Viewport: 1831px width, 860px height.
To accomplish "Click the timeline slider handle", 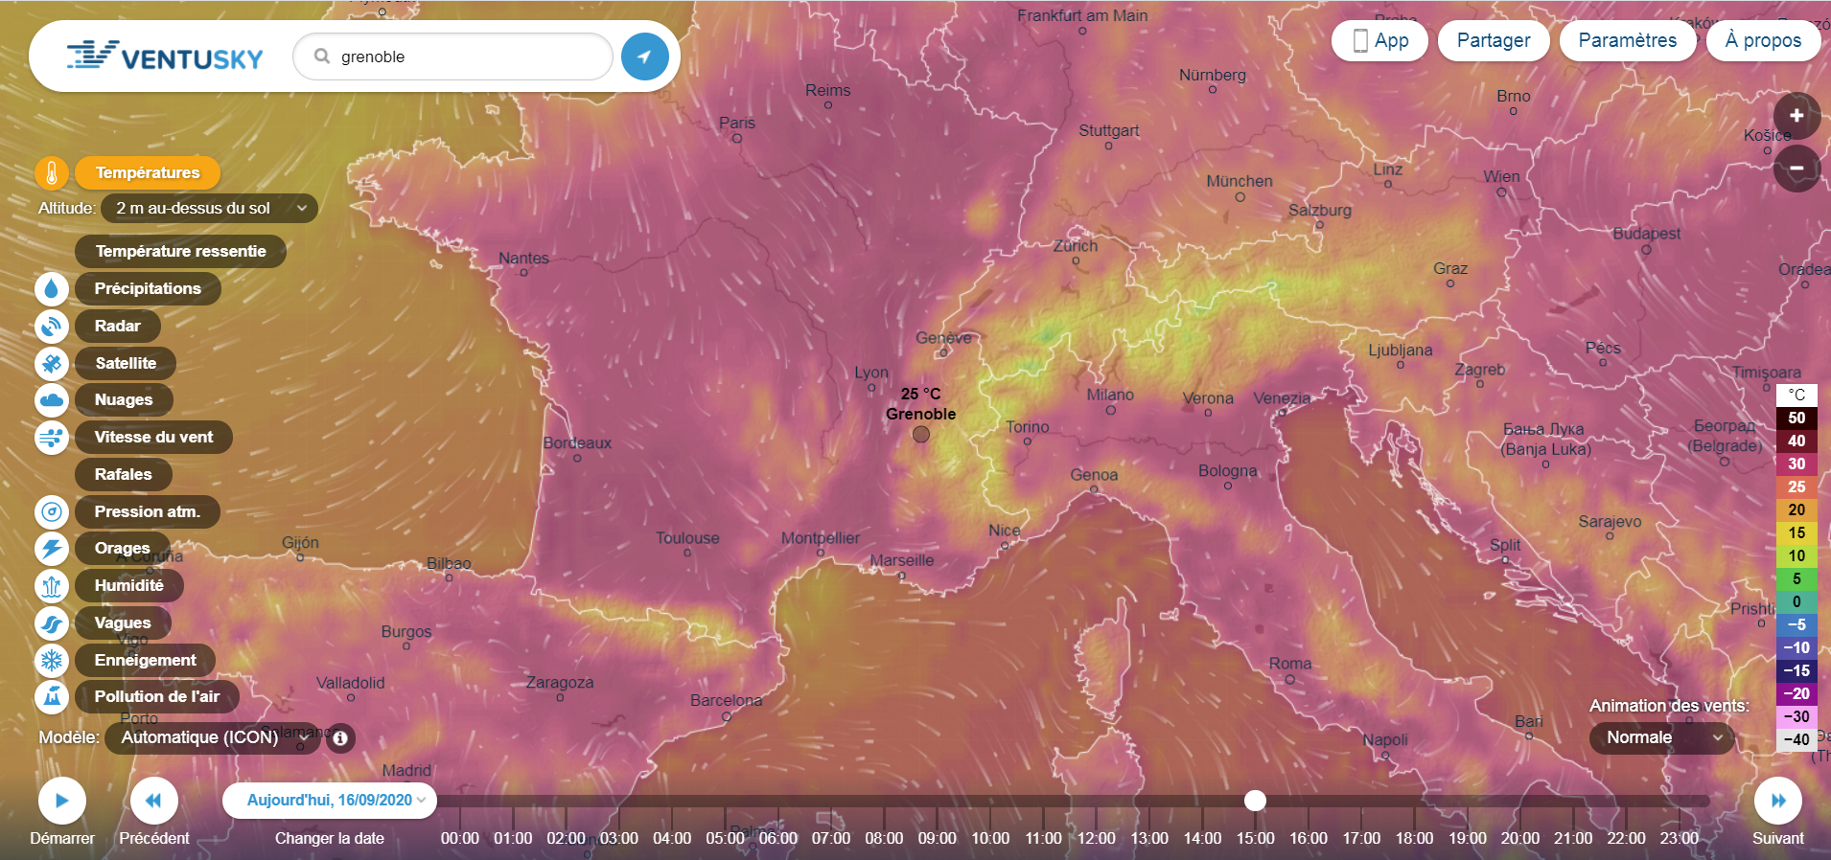I will [1255, 801].
